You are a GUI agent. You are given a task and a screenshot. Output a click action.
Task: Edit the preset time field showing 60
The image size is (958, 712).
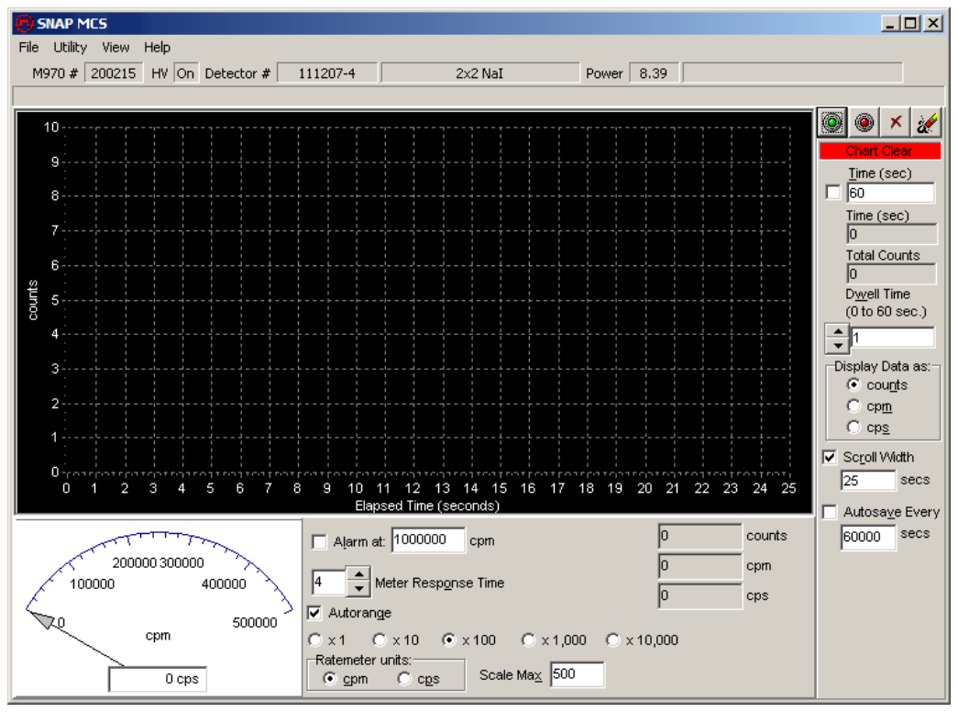coord(890,193)
